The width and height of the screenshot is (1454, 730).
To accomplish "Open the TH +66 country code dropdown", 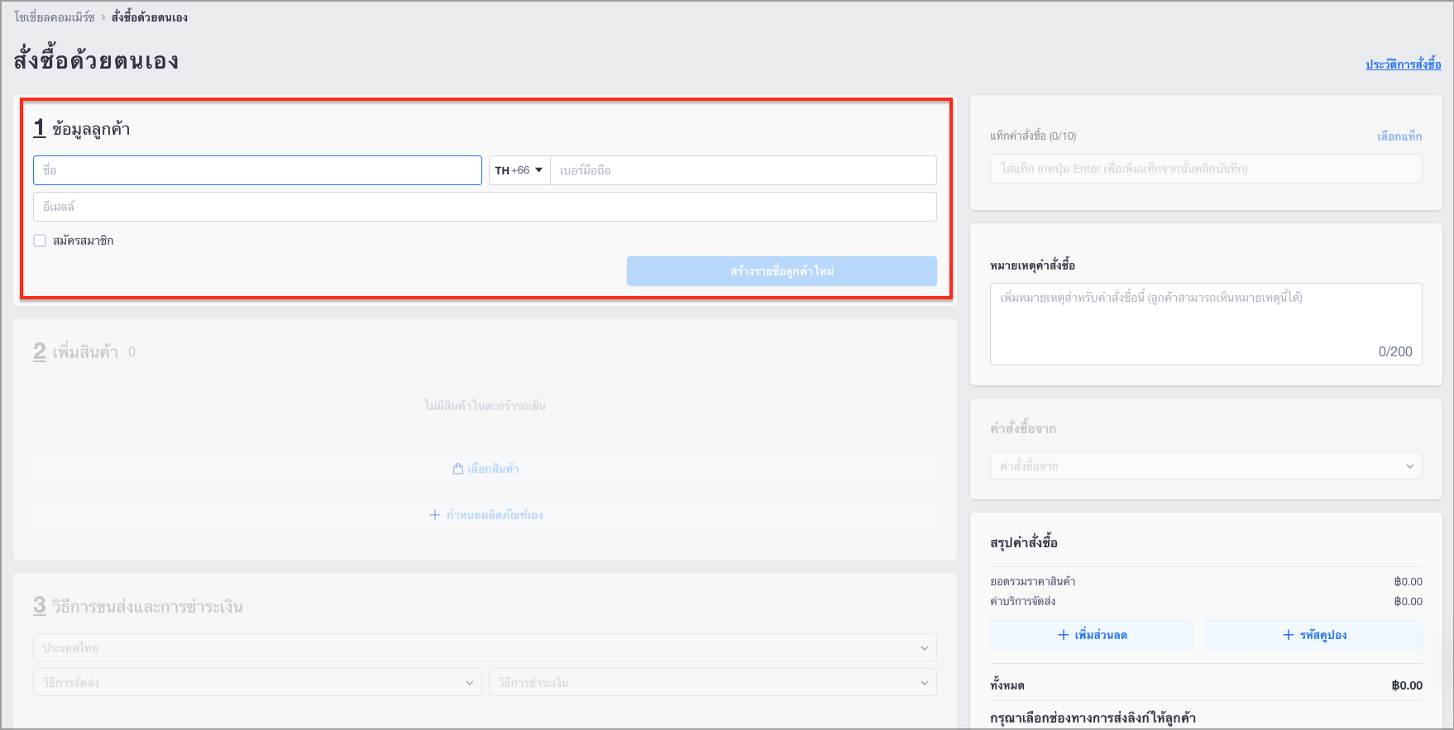I will (x=519, y=170).
